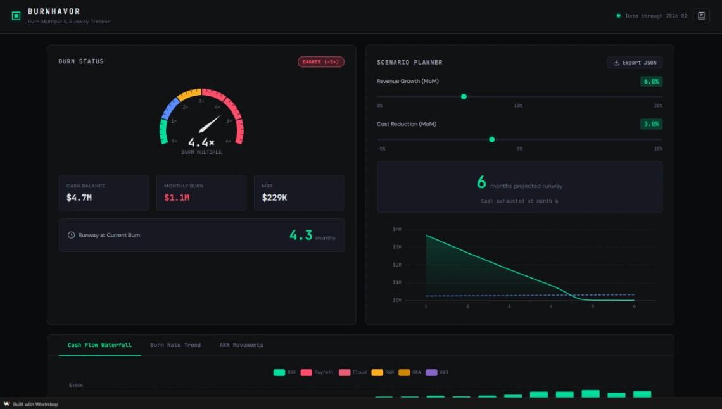Click the Burnhavor green square logo
The width and height of the screenshot is (722, 409).
click(x=16, y=16)
